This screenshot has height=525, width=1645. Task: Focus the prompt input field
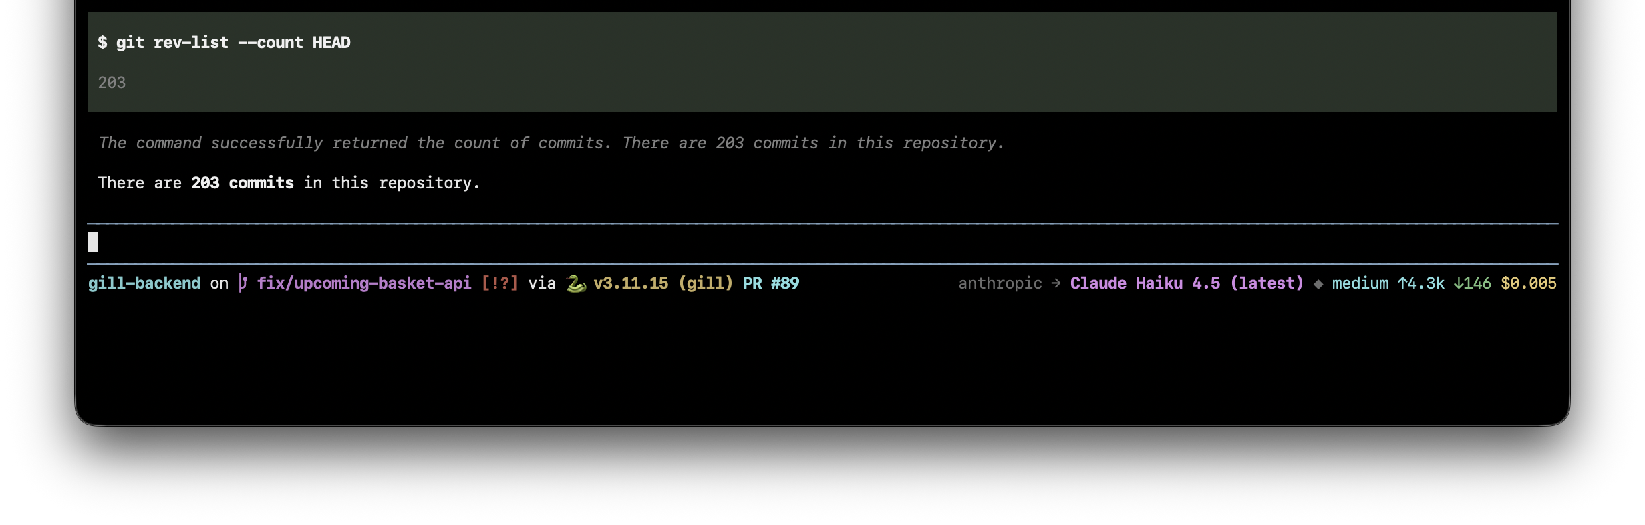point(822,242)
